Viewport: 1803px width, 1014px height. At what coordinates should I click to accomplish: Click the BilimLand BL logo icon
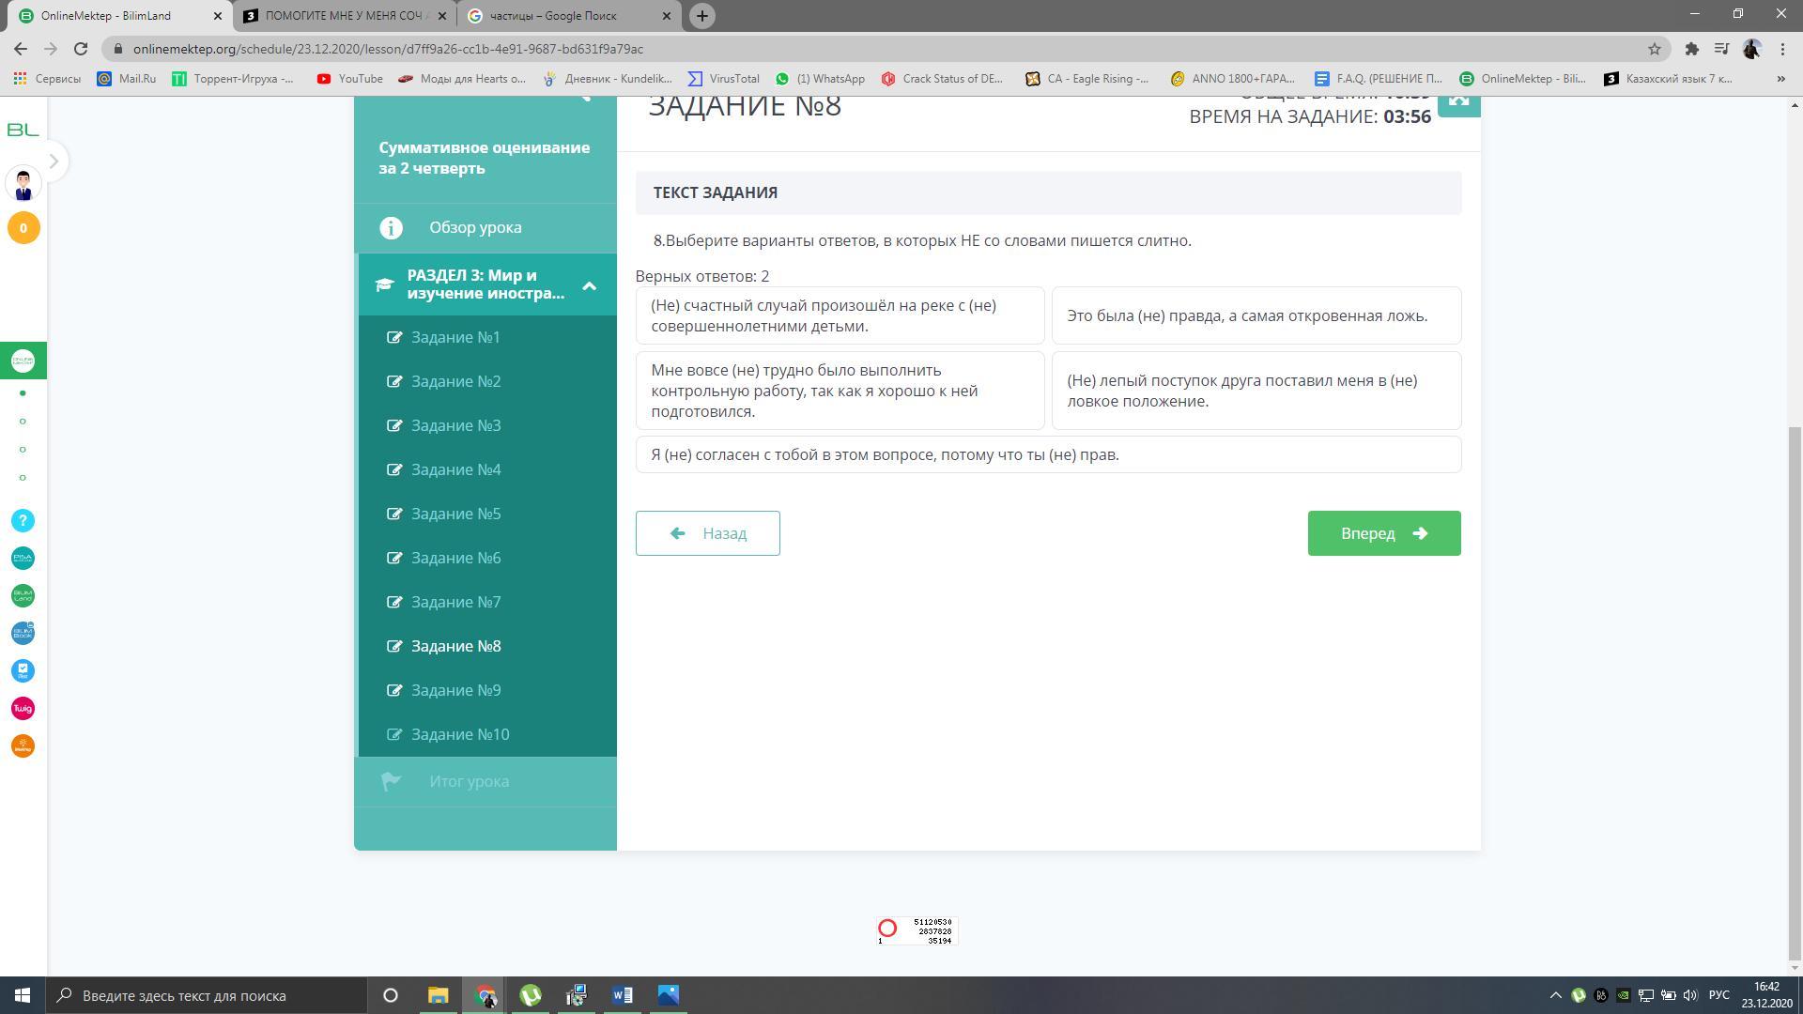point(23,130)
